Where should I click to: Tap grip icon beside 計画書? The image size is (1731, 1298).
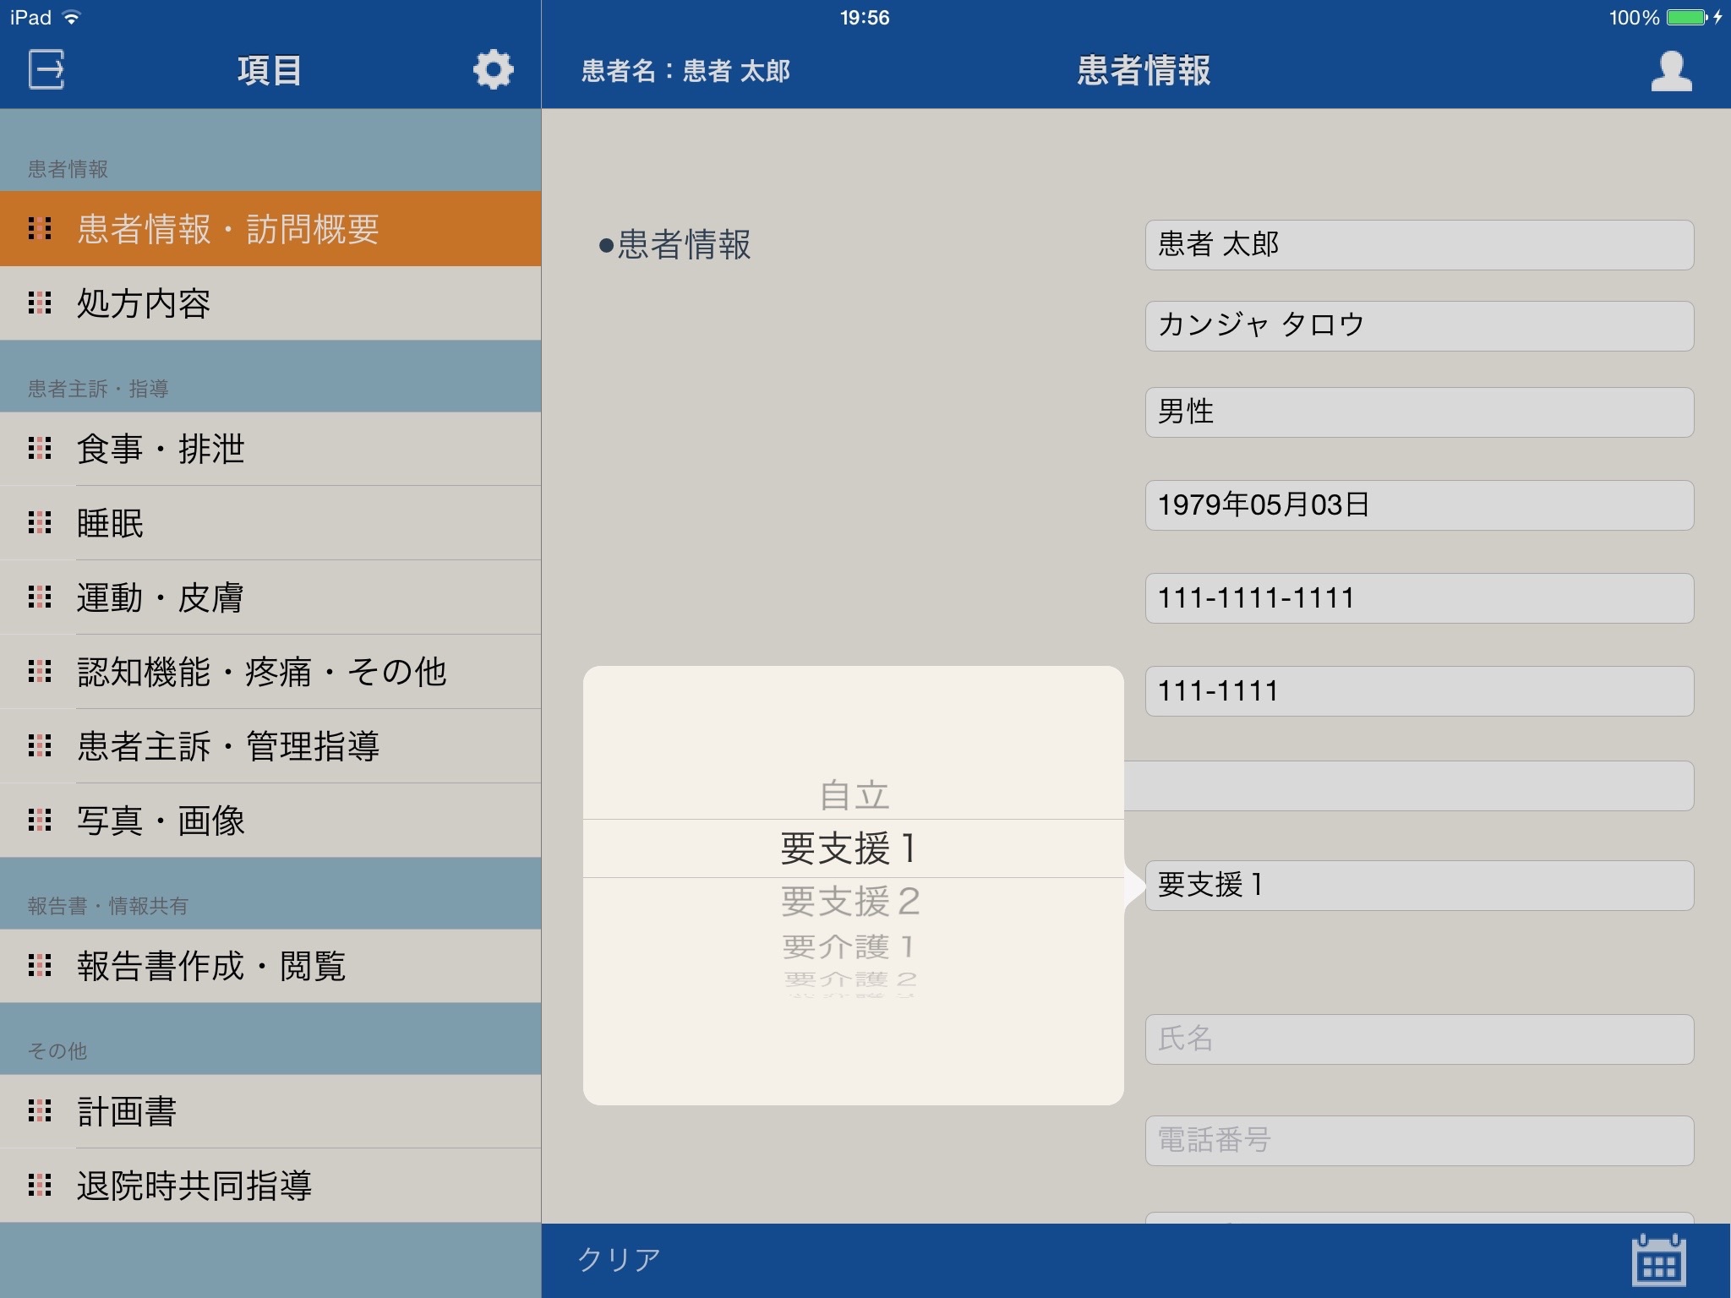click(40, 1110)
